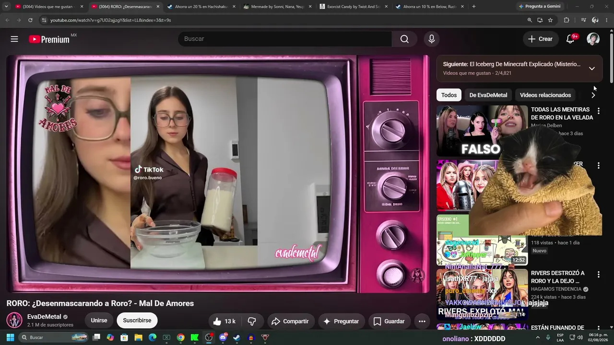
Task: Select the De EvaDeMetal filter chip
Action: (488, 95)
